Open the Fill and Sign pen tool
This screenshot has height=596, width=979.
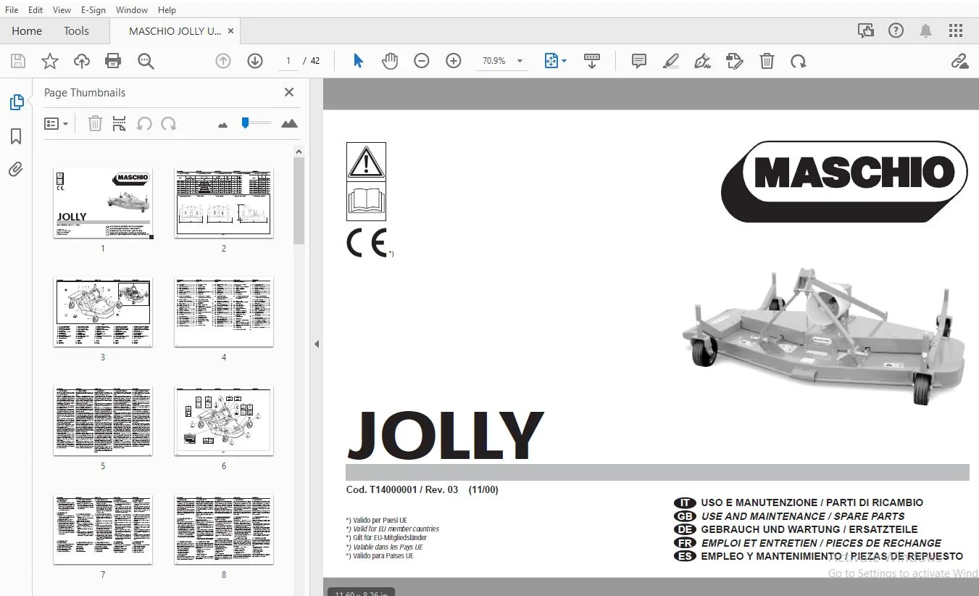pos(702,62)
